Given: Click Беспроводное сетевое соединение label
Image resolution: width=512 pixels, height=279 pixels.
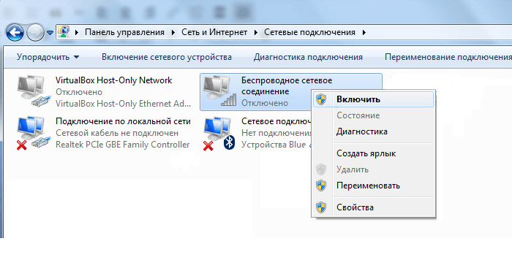Looking at the screenshot, I should coord(287,85).
